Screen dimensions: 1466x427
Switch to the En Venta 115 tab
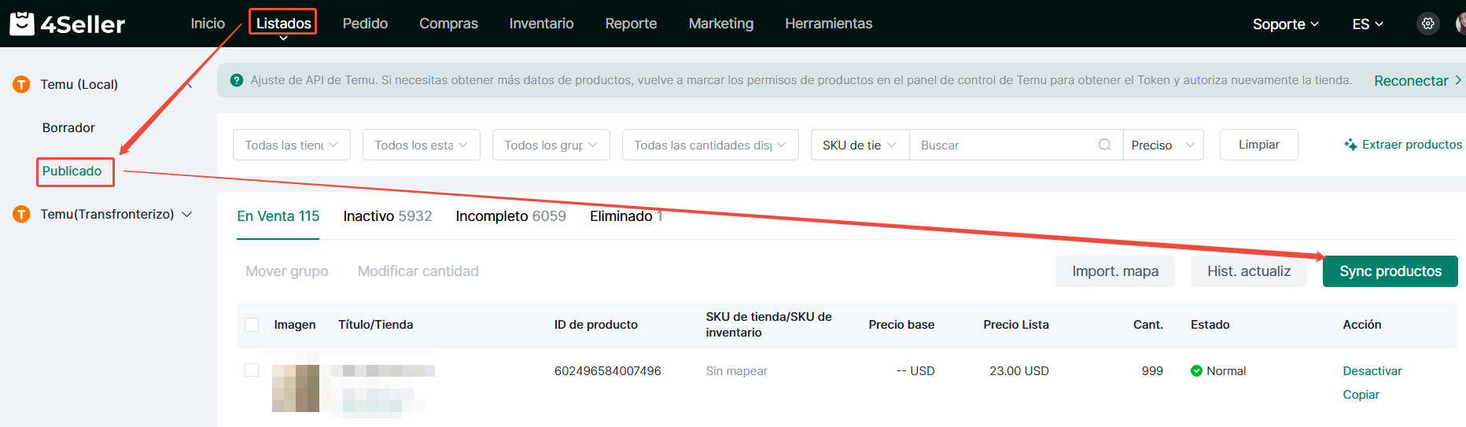click(278, 216)
